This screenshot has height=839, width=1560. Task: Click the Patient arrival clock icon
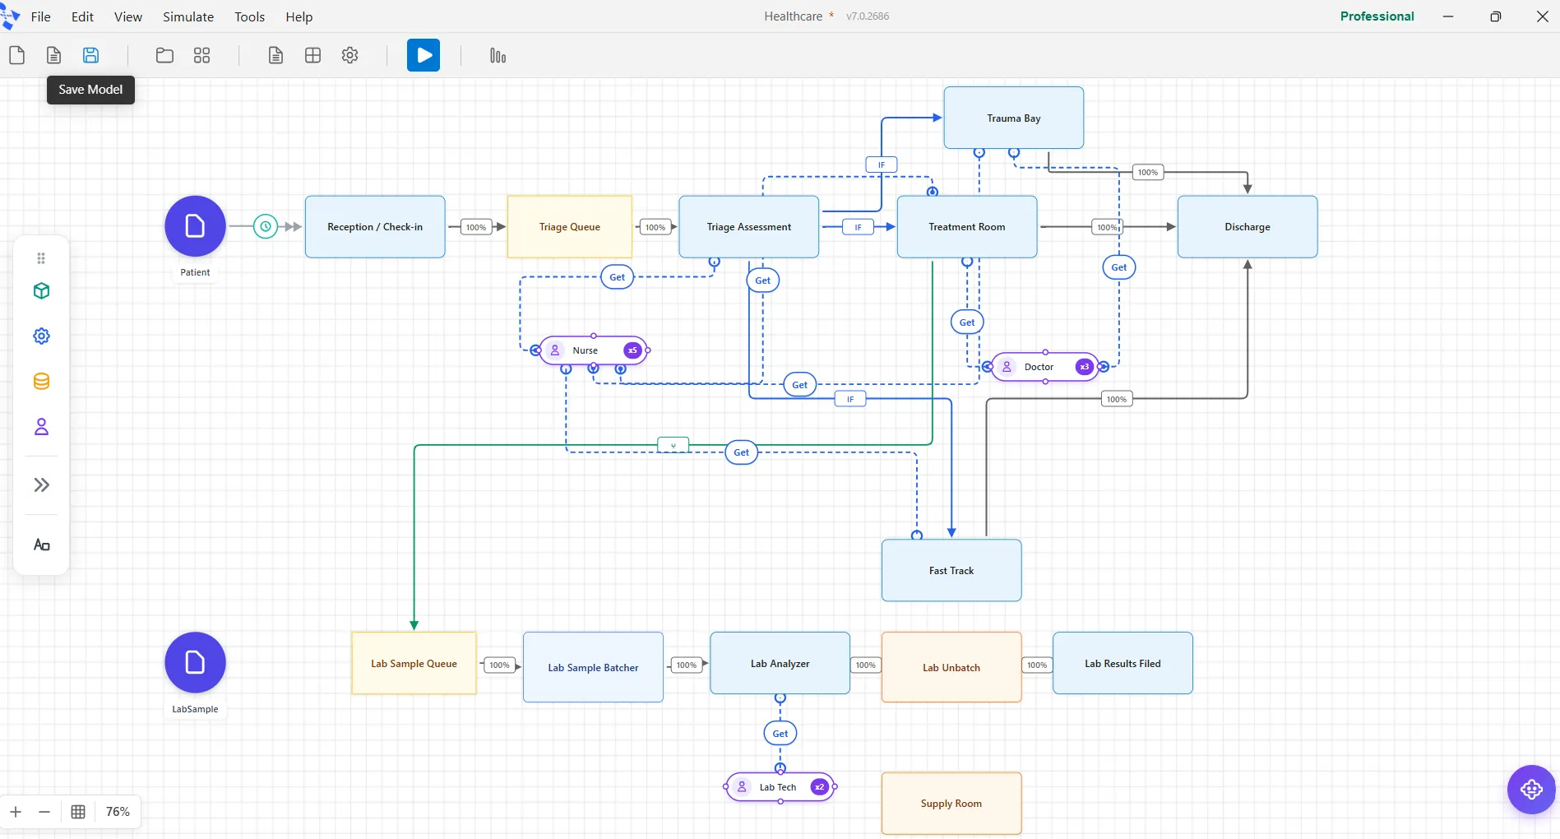pyautogui.click(x=266, y=226)
